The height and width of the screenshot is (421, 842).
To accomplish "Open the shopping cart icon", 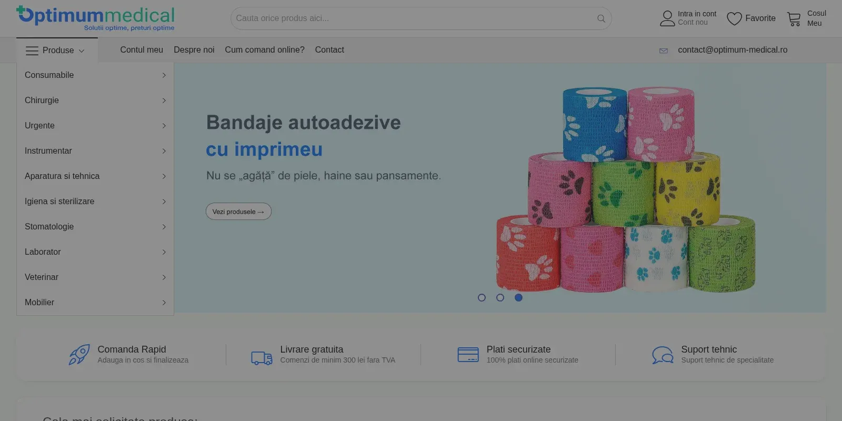I will tap(794, 19).
